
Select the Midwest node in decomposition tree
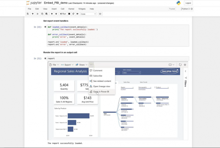pos(127,105)
